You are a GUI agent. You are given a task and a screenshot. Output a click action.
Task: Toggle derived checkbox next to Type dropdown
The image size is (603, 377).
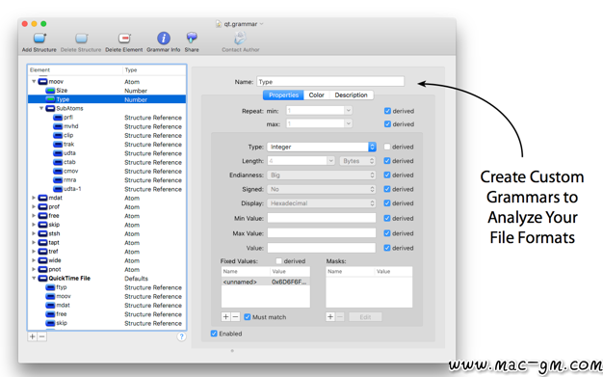[387, 147]
